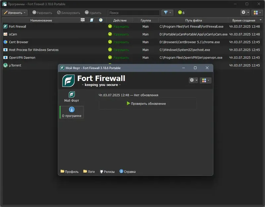The height and width of the screenshot is (207, 265).
Task: Click Разрешить in the toolbar
Action: [x=42, y=13]
